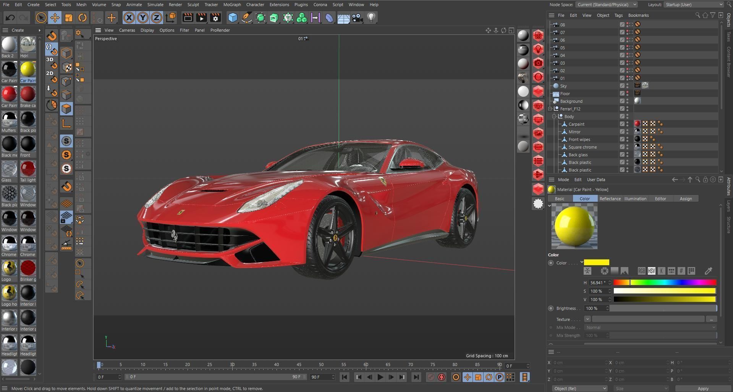Toggle Y axis lock

click(143, 18)
